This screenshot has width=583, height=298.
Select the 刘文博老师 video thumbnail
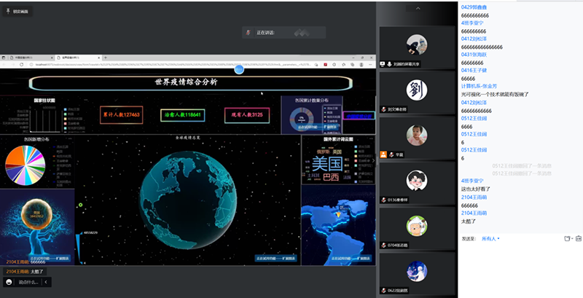coord(415,94)
